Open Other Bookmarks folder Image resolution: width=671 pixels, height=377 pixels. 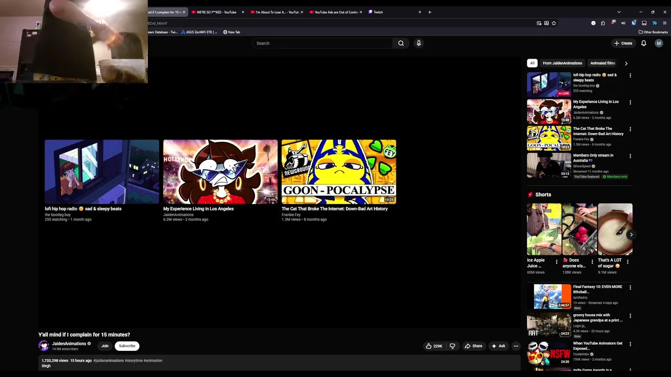tap(653, 32)
